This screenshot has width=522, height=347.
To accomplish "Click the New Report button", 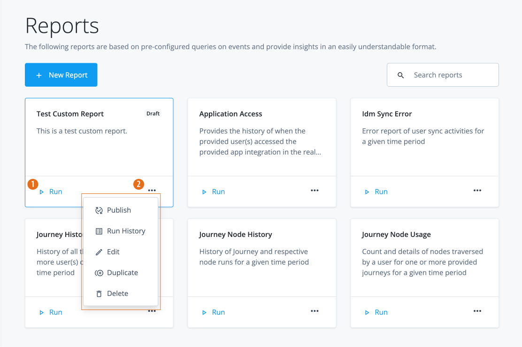I will pyautogui.click(x=61, y=75).
